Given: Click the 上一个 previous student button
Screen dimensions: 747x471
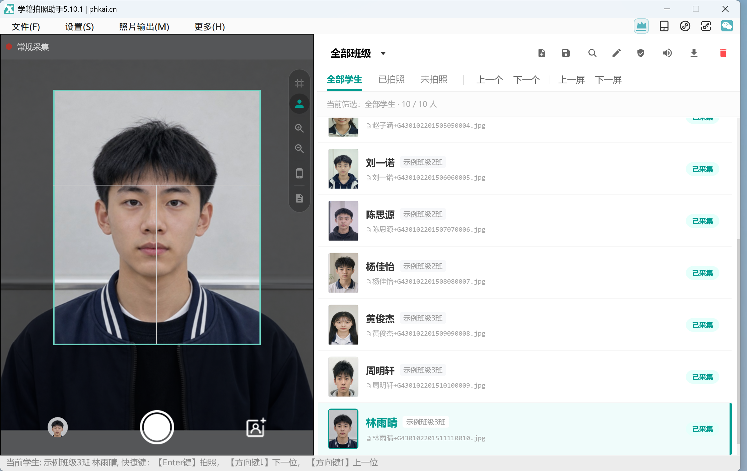Looking at the screenshot, I should (x=489, y=80).
